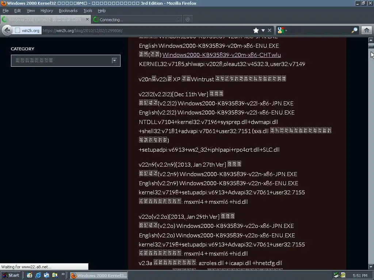Click the win2k.org site identity box
374x280 pixels.
[x=27, y=31]
